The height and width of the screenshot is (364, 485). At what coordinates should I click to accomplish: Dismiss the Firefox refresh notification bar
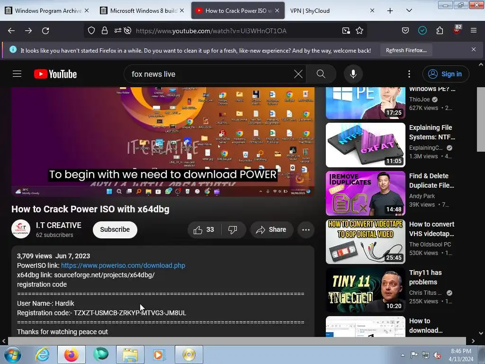[474, 49]
